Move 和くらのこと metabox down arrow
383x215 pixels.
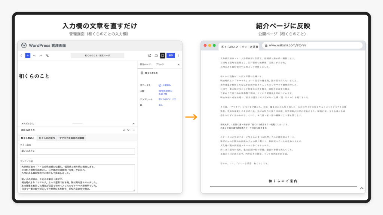pos(128,130)
